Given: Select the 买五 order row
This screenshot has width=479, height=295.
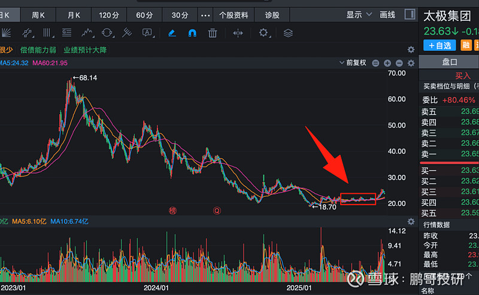Looking at the screenshot, I should pyautogui.click(x=450, y=213).
